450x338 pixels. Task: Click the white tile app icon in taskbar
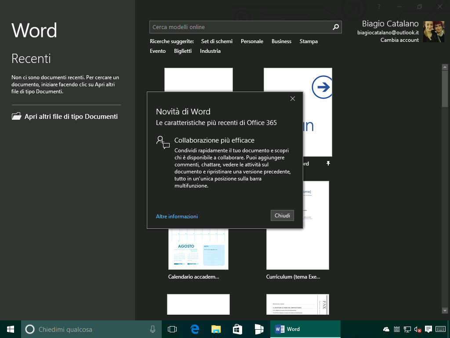pyautogui.click(x=259, y=329)
